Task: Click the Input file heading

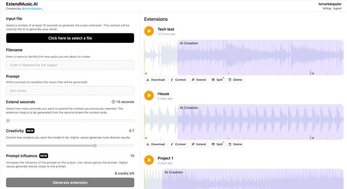Action: [14, 19]
